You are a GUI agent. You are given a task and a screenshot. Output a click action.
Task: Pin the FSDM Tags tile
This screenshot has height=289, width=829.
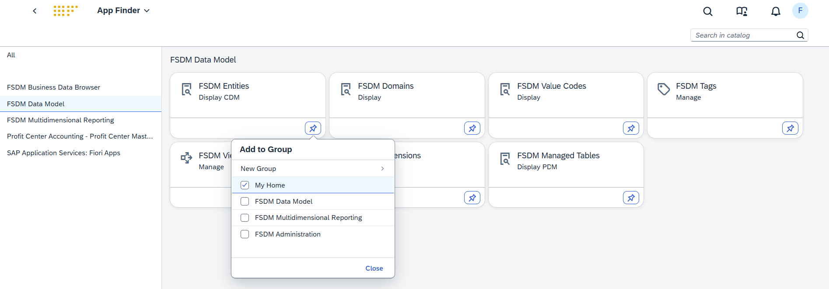(x=790, y=128)
